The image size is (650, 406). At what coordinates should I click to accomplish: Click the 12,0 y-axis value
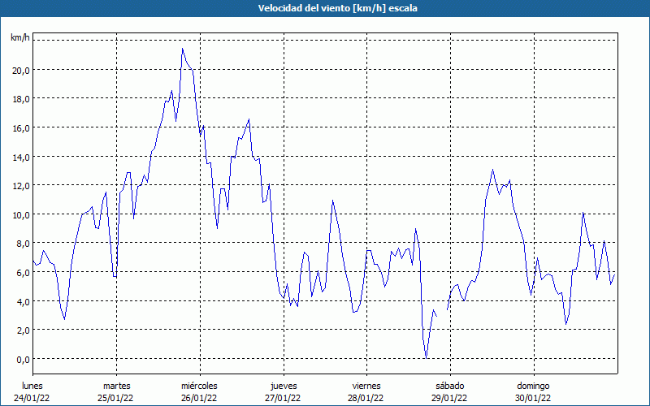pyautogui.click(x=21, y=186)
